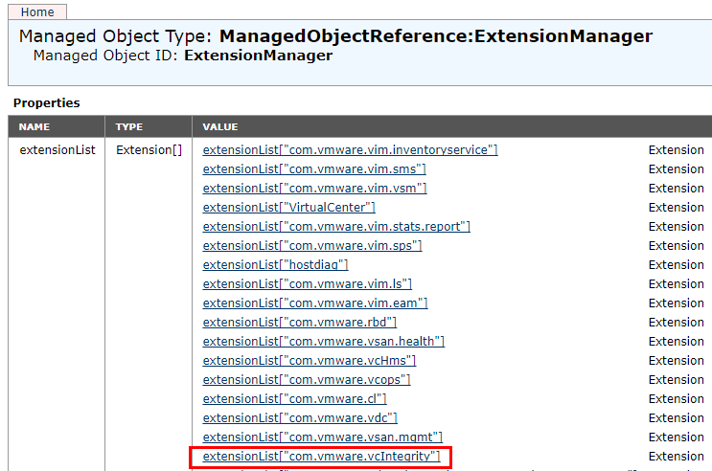Click Extension label beside inventoryservice row
The width and height of the screenshot is (712, 471).
pos(677,149)
